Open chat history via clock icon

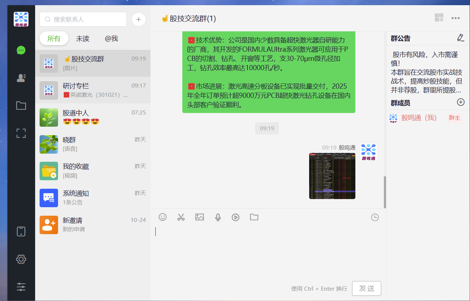[375, 217]
